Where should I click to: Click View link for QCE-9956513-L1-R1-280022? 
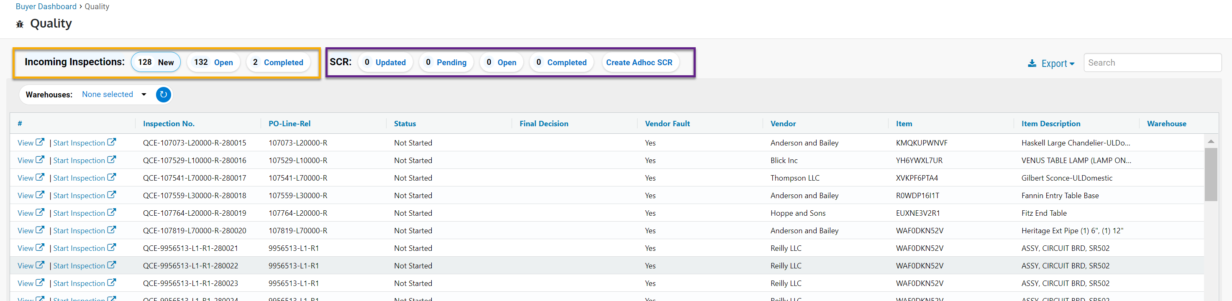point(26,265)
